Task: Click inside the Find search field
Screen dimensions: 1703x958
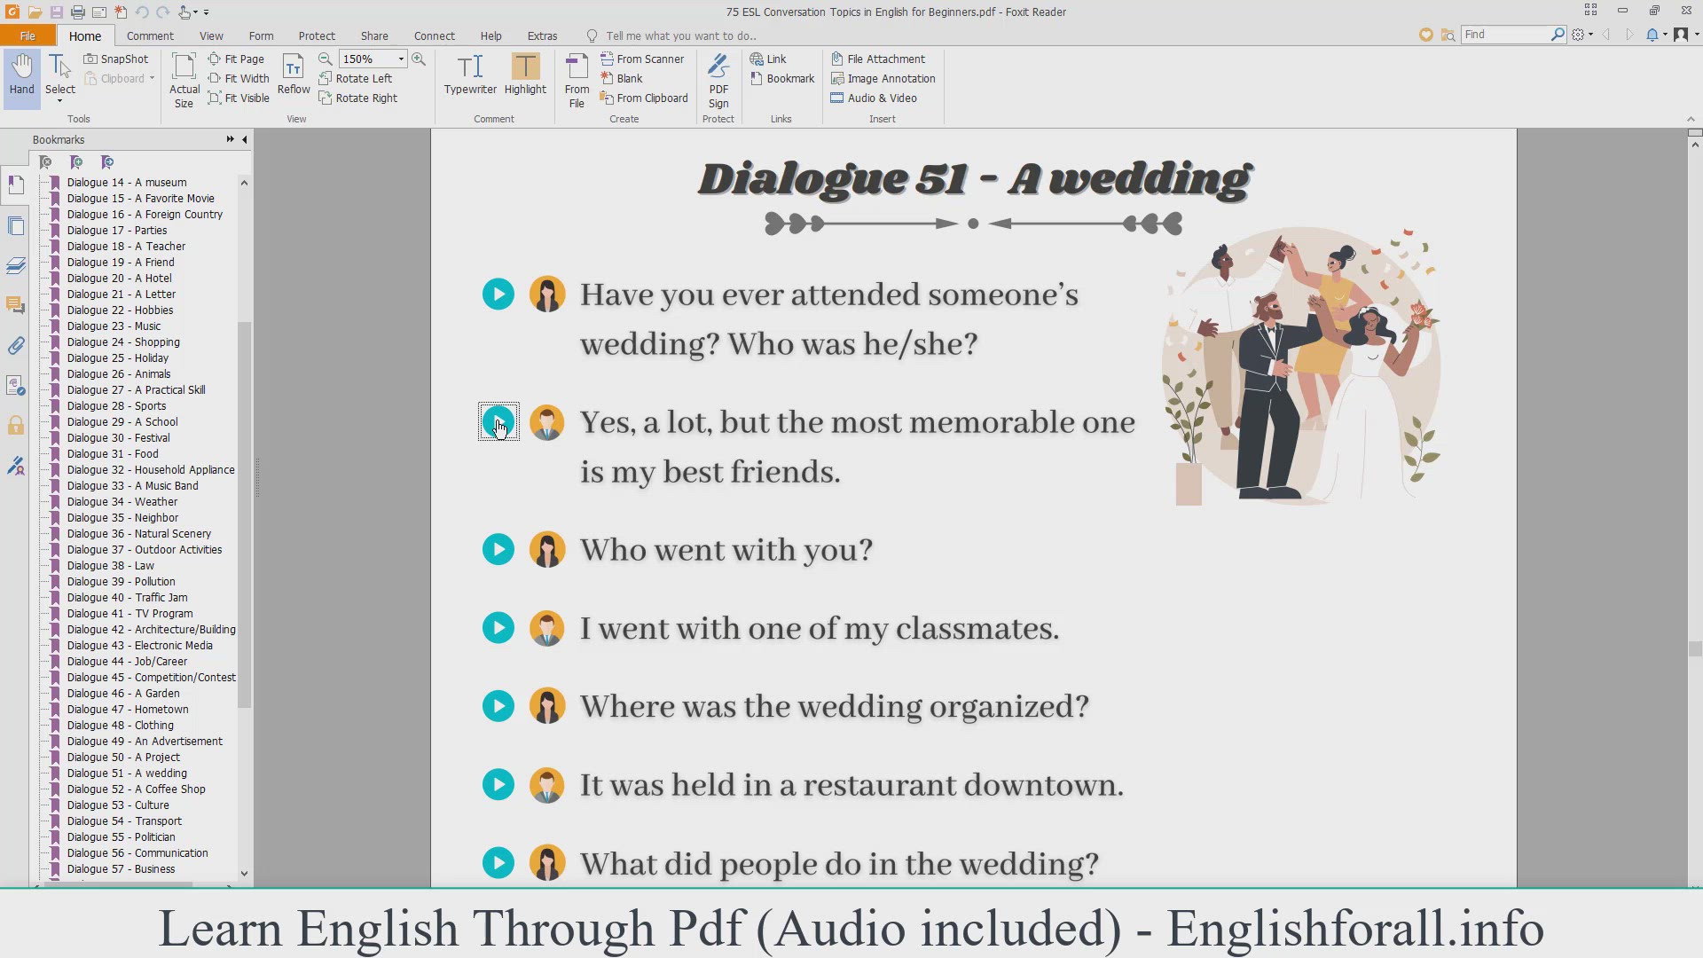Action: [1504, 35]
